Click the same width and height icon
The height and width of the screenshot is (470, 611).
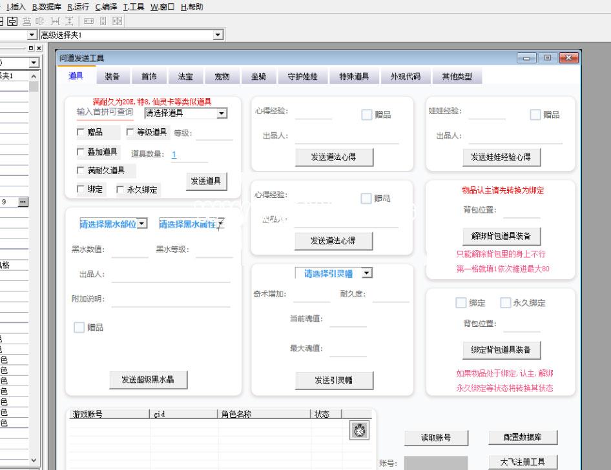tap(117, 21)
